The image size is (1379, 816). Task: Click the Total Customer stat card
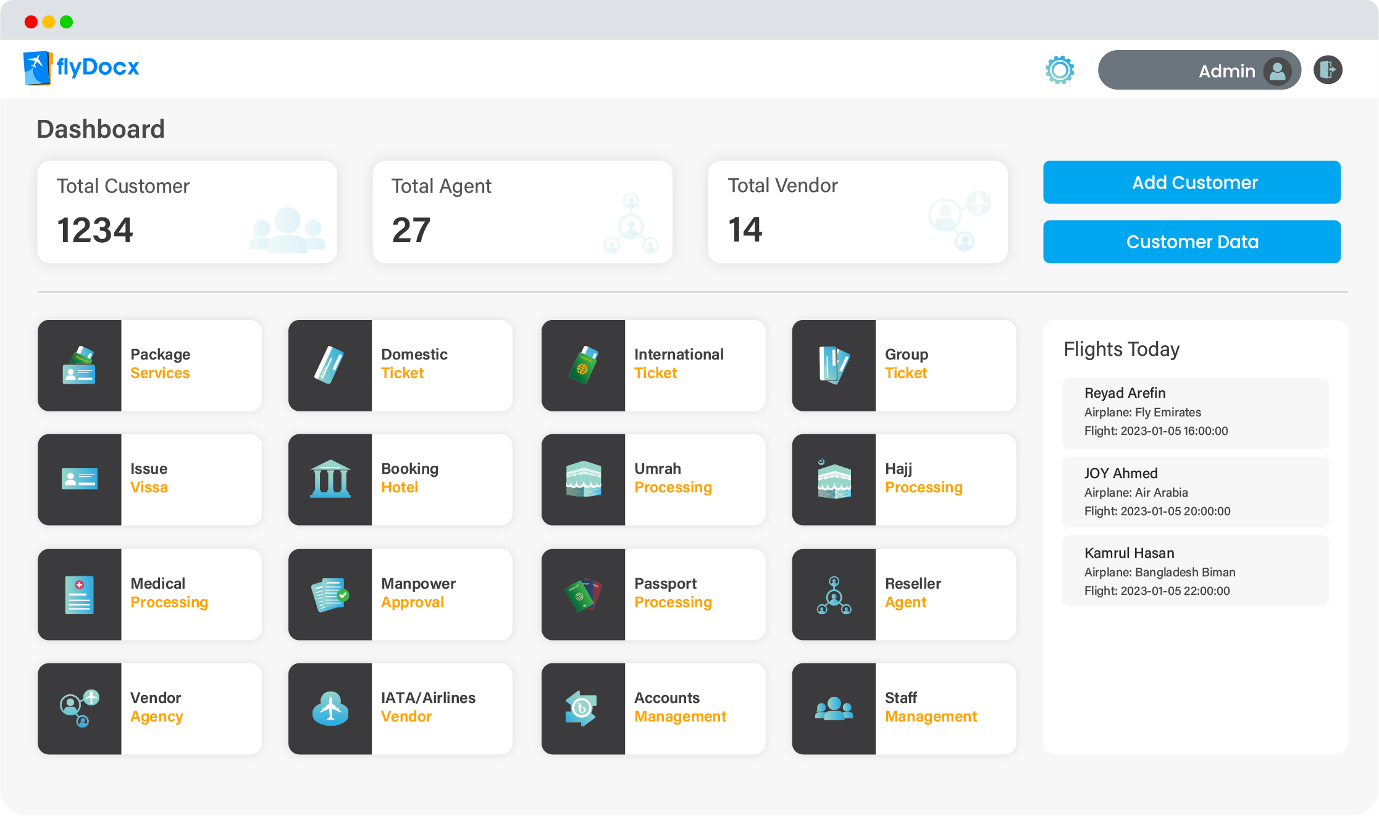(x=187, y=212)
